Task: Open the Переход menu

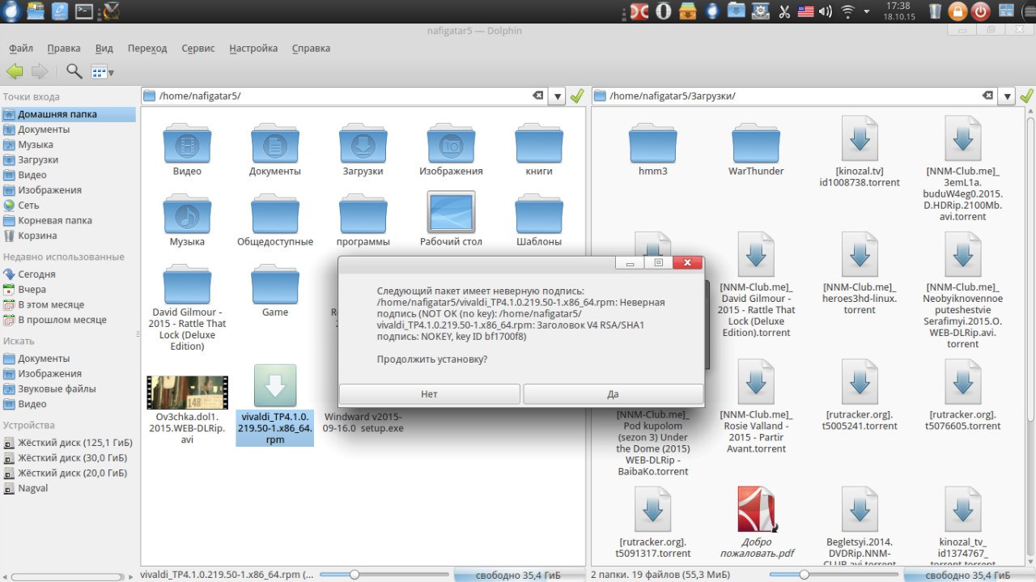Action: (x=147, y=49)
